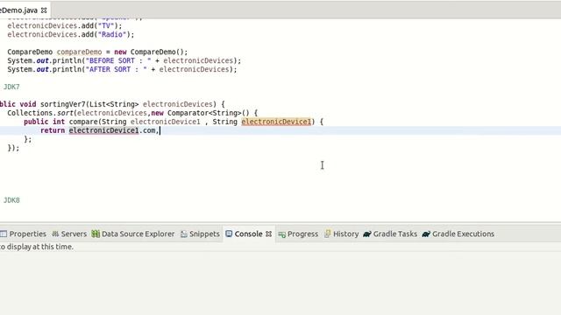The width and height of the screenshot is (561, 315).
Task: Click the "TV" string in add call
Action: 106,25
